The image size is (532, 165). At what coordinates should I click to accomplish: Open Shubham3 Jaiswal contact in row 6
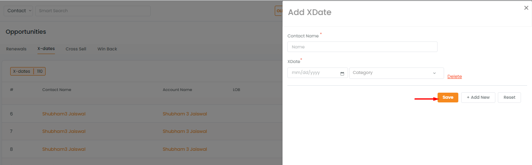64,114
